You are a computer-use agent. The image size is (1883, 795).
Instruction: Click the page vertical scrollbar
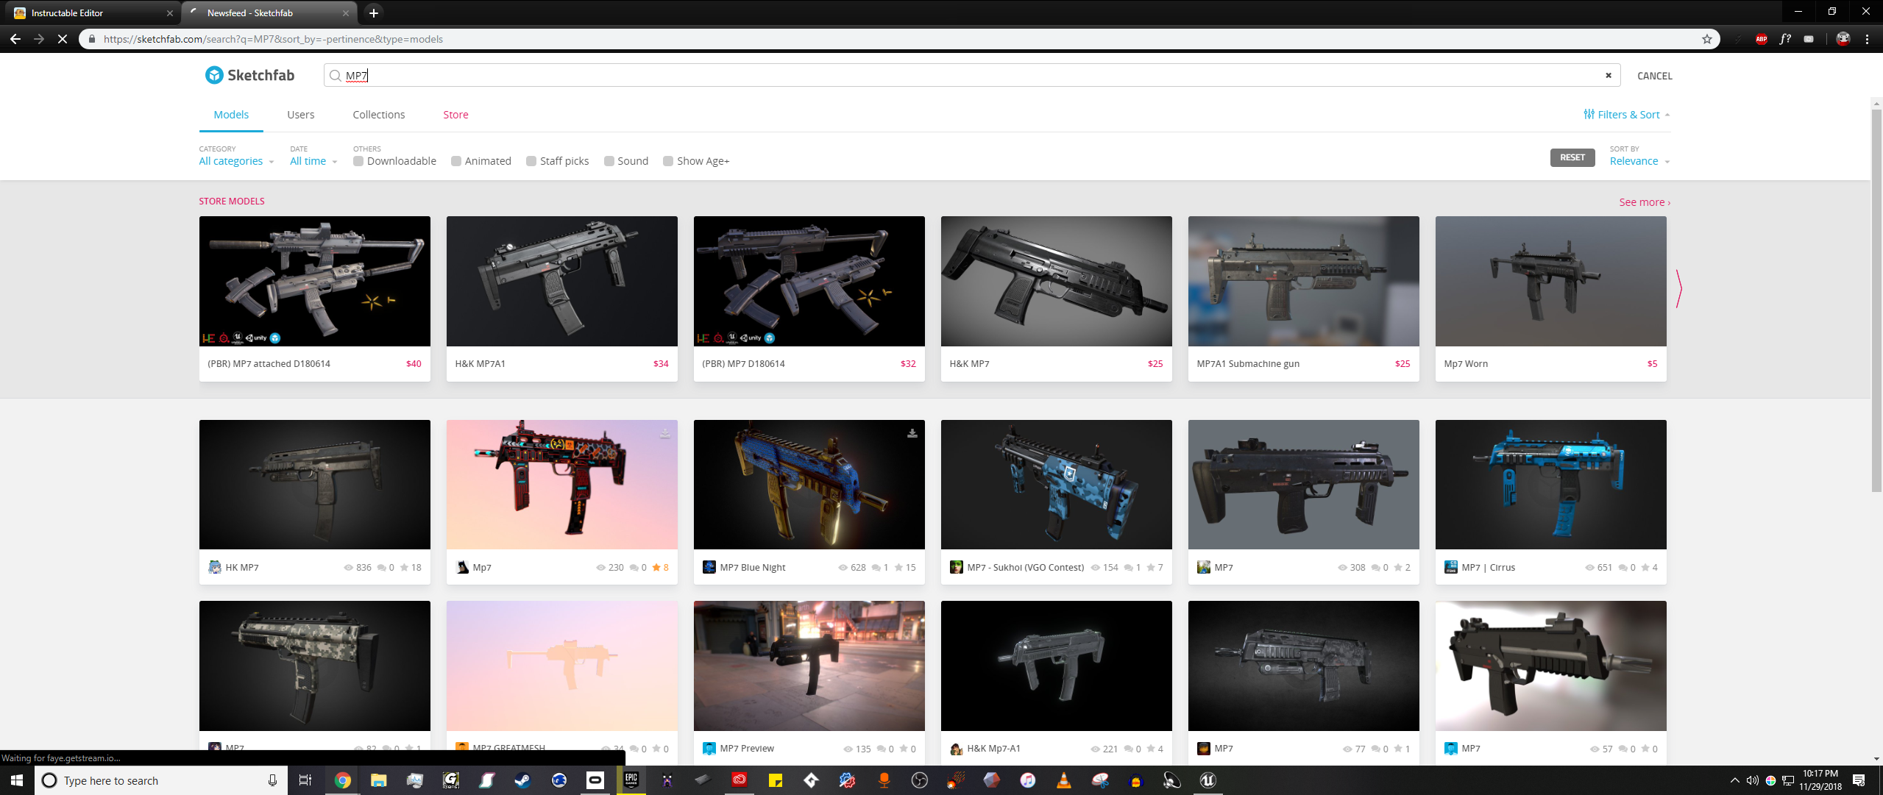point(1876,300)
